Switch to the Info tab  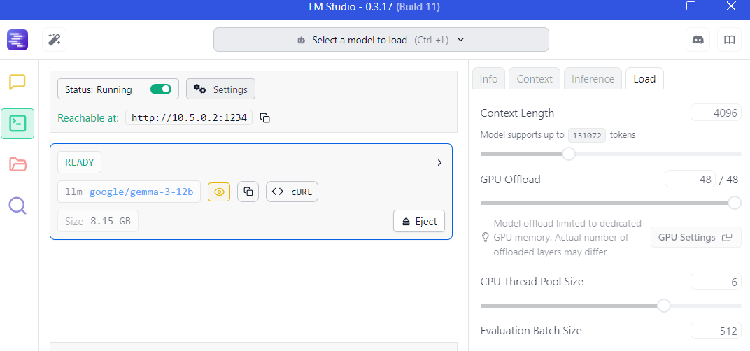coord(488,79)
